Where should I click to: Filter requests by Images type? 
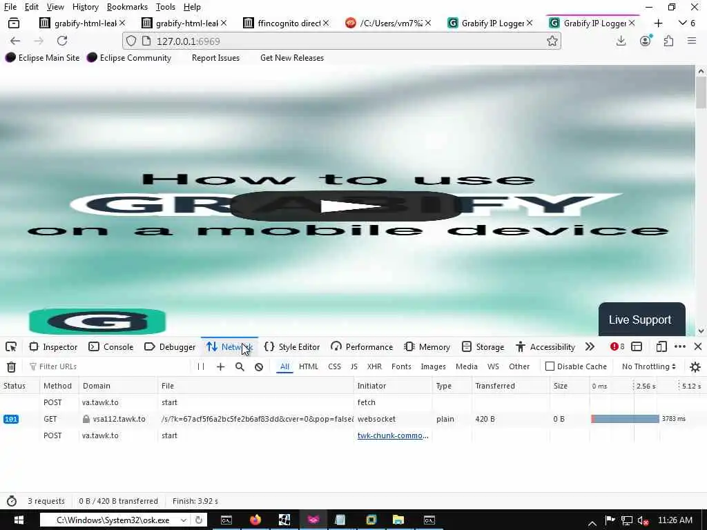click(x=434, y=366)
